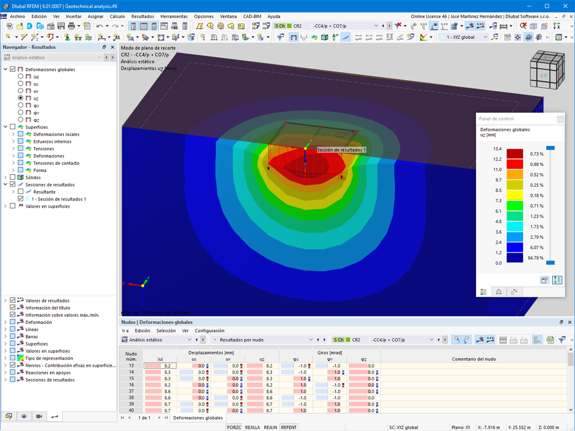575x431 pixels.
Task: Open the Archivo menu
Action: coord(17,17)
